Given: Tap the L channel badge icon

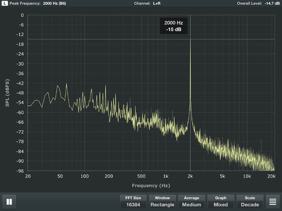Looking at the screenshot, I should [x=5, y=4].
